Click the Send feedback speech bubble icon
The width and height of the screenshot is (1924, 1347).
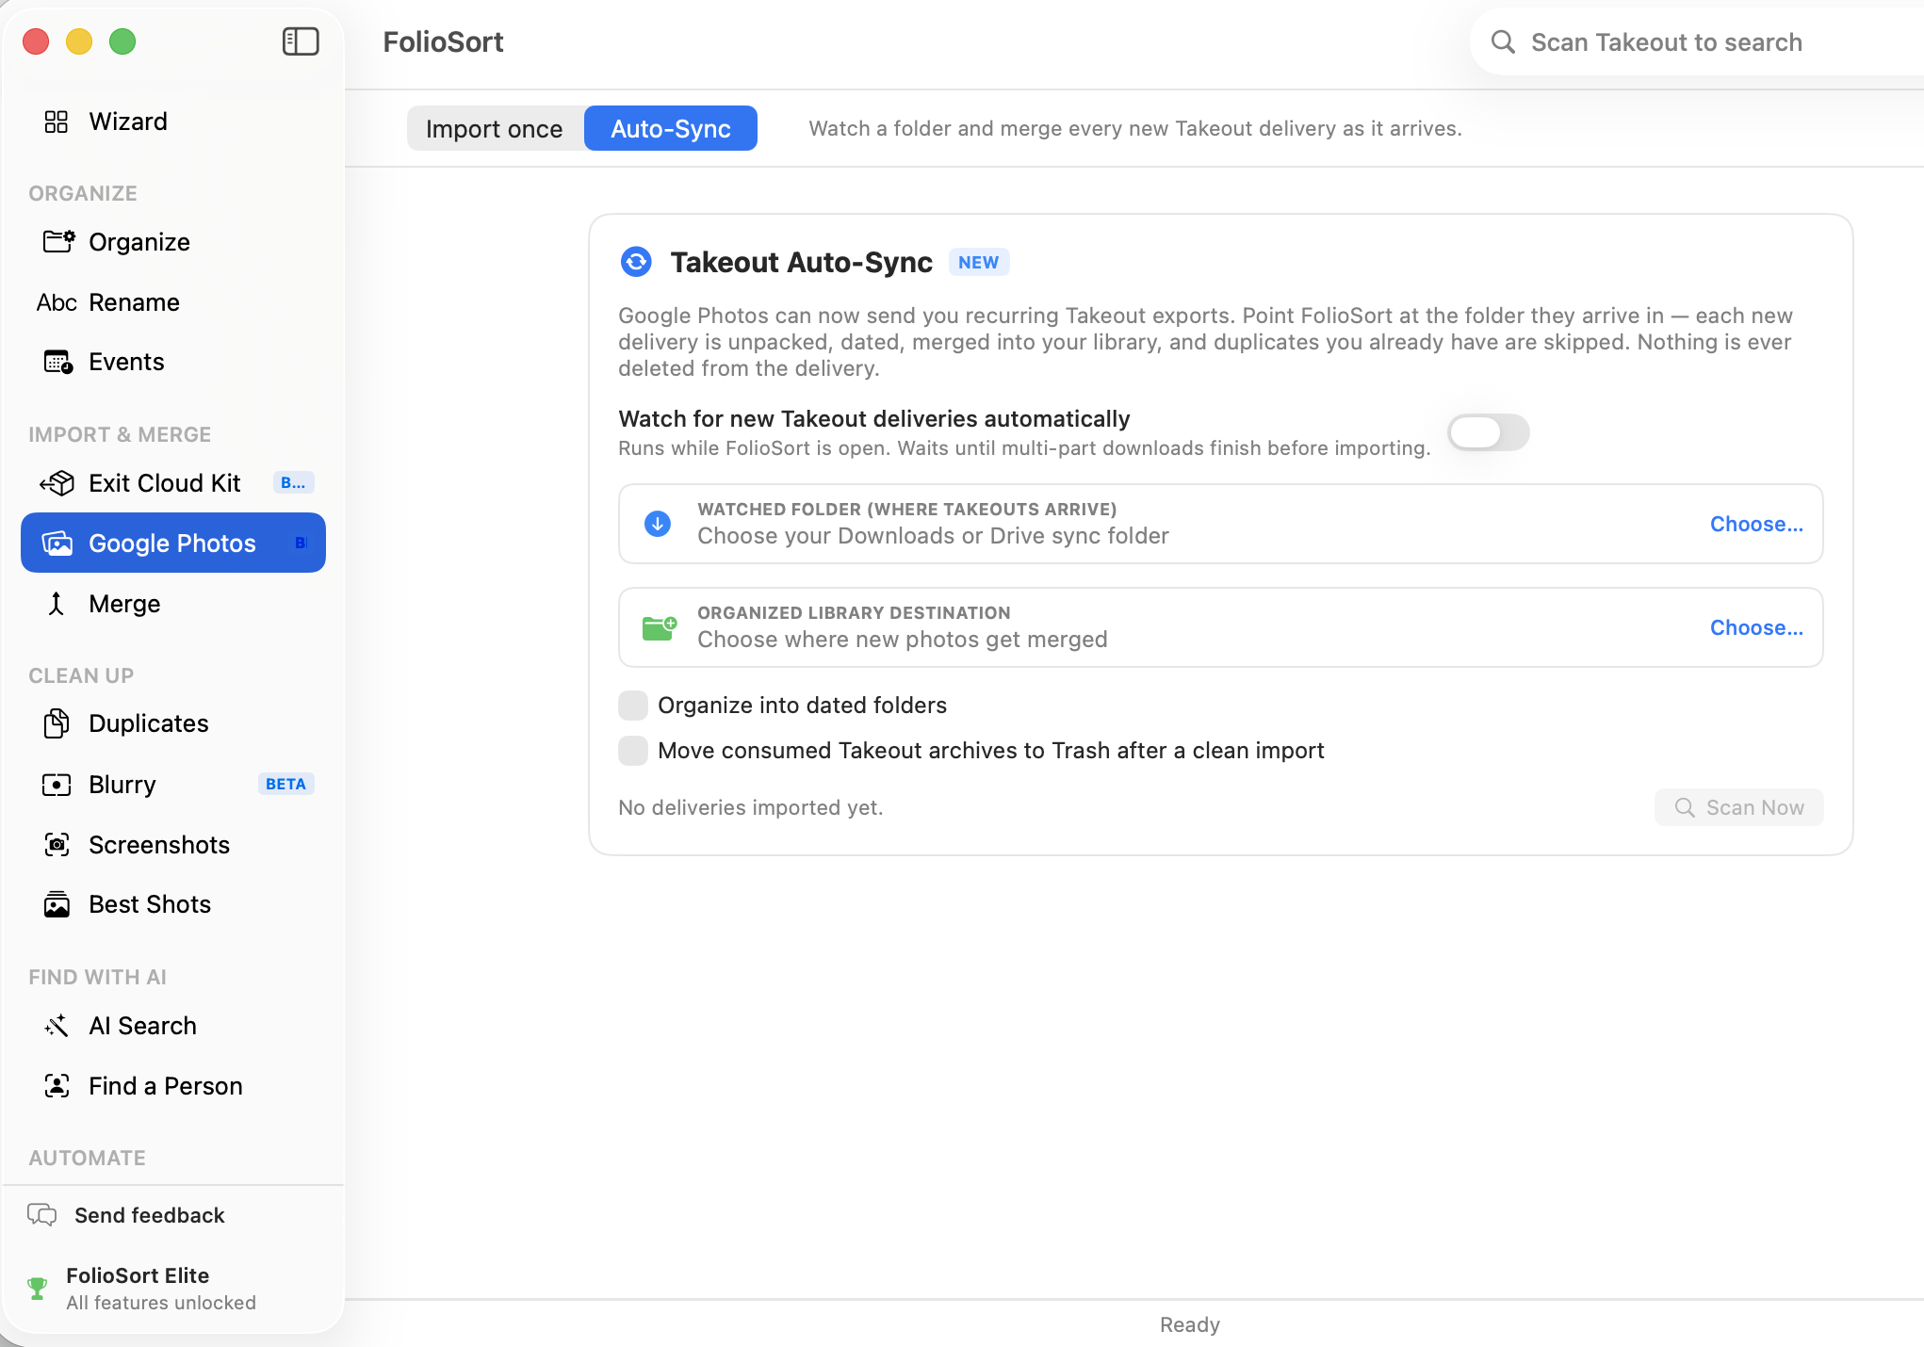(42, 1215)
